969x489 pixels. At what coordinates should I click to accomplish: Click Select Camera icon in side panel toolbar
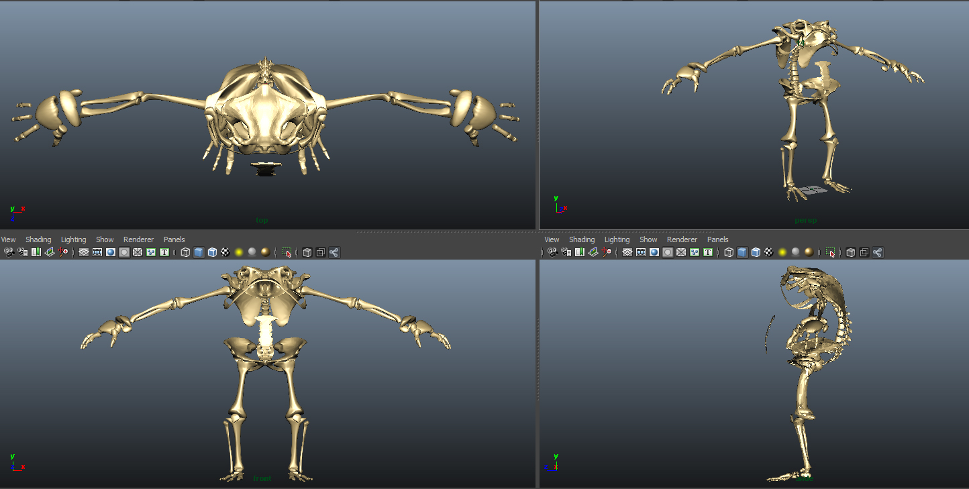(553, 252)
